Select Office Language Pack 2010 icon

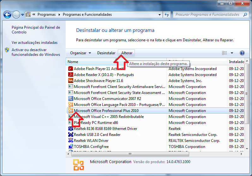(70, 104)
